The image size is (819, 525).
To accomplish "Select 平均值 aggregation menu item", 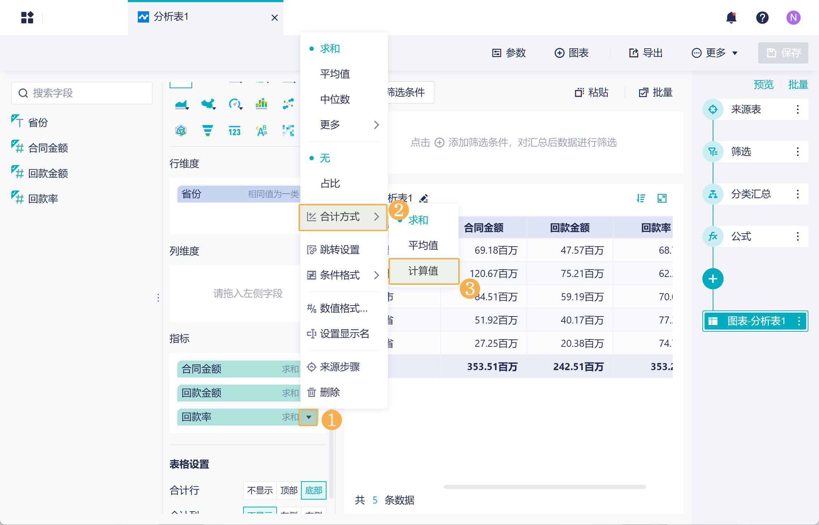I will 335,74.
